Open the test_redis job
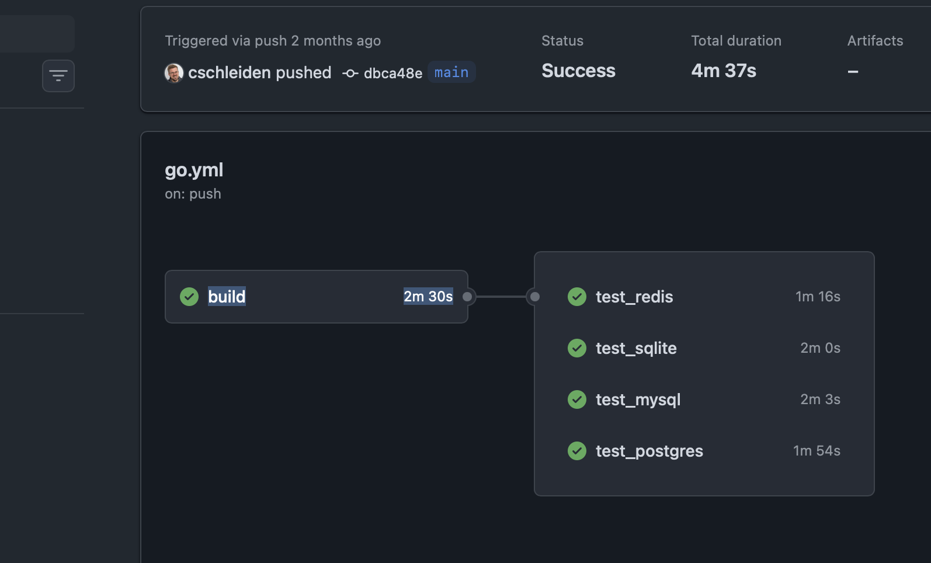This screenshot has height=563, width=931. pos(704,297)
